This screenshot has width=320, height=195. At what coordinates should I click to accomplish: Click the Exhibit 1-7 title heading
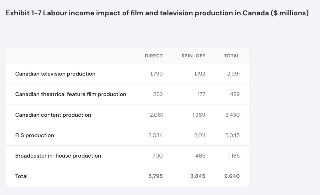(157, 13)
